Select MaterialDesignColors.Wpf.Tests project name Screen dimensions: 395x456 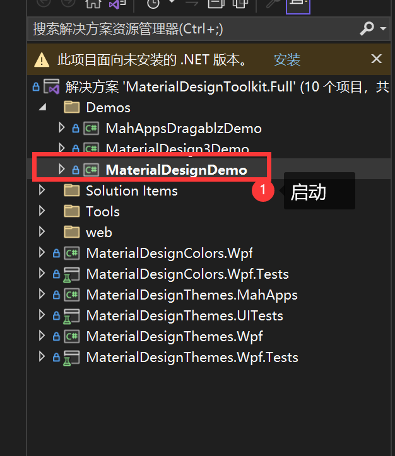187,274
